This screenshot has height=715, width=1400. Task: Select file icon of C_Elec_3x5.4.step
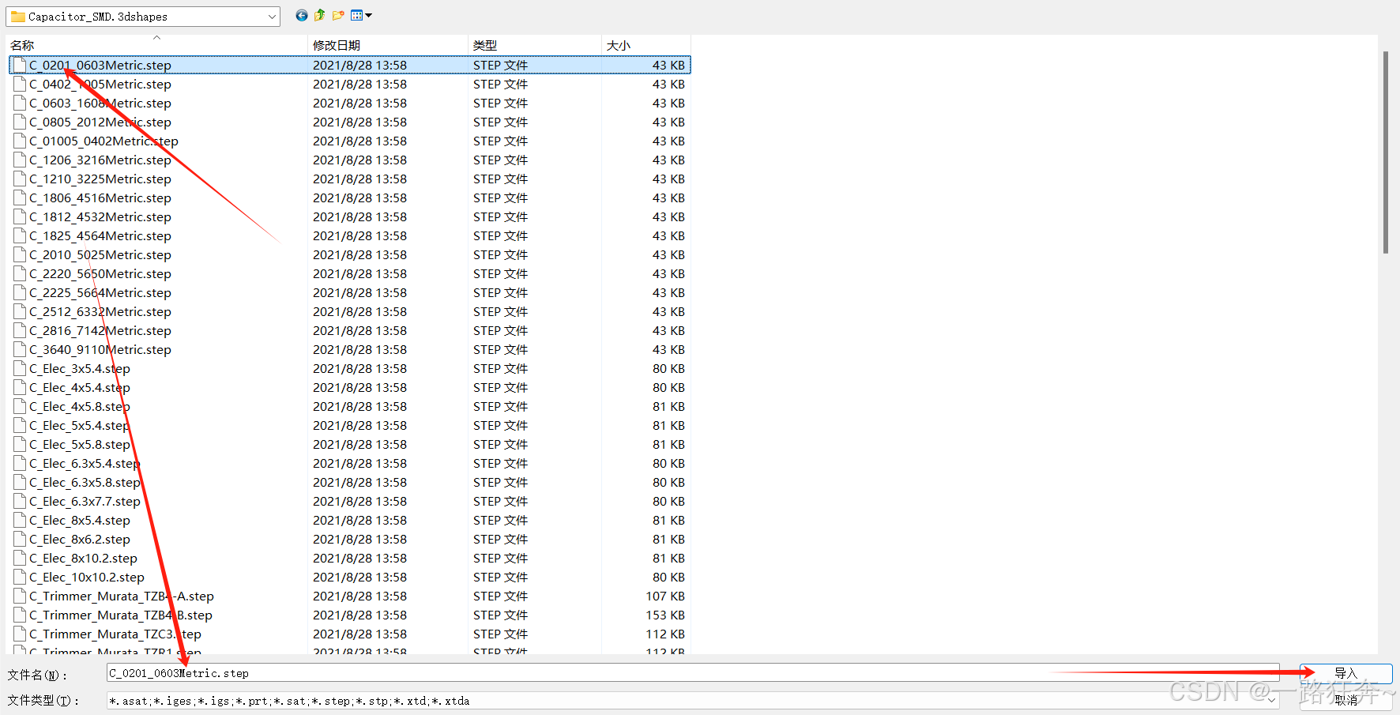point(20,368)
